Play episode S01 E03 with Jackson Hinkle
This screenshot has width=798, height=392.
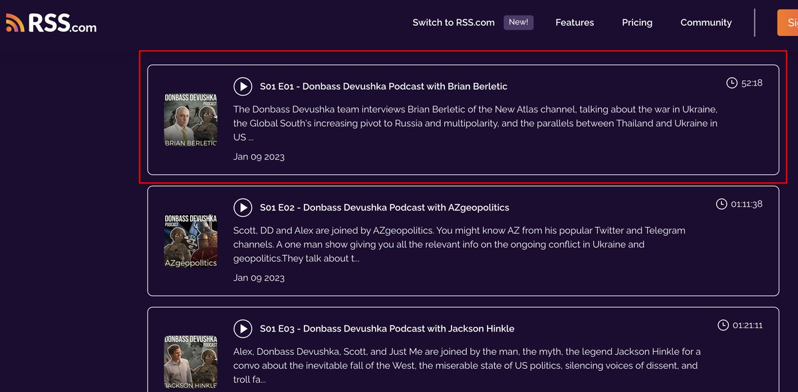click(x=243, y=328)
